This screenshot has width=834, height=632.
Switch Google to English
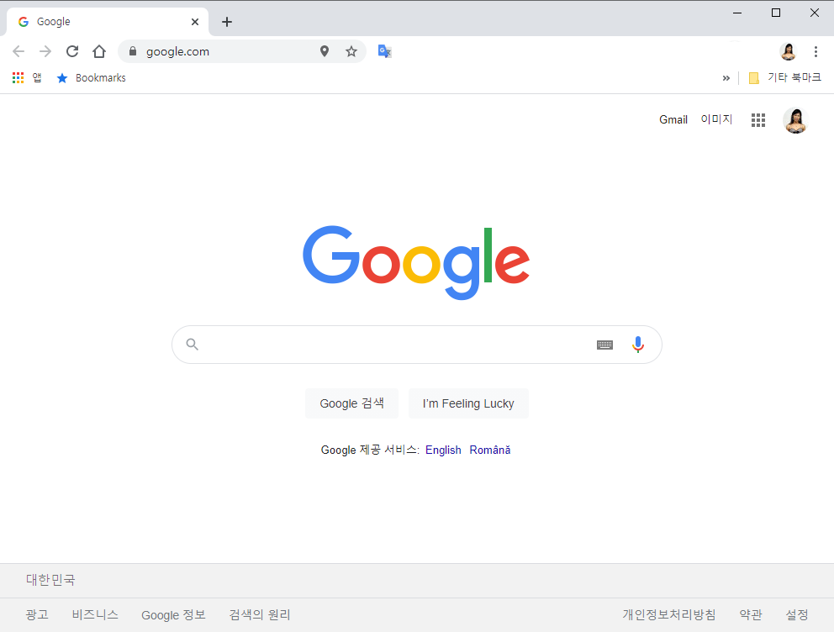[443, 450]
